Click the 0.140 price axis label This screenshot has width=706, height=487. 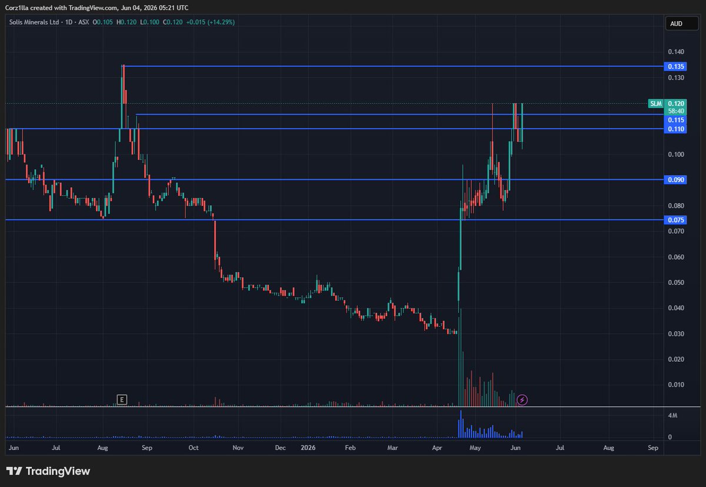(x=676, y=52)
